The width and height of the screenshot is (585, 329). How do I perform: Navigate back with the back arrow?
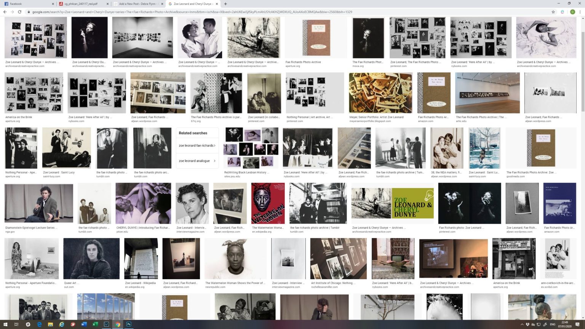[x=4, y=12]
